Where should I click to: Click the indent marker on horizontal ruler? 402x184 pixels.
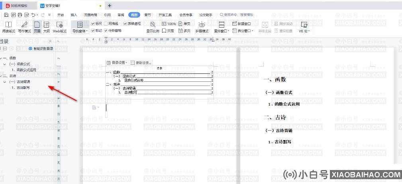click(x=106, y=40)
